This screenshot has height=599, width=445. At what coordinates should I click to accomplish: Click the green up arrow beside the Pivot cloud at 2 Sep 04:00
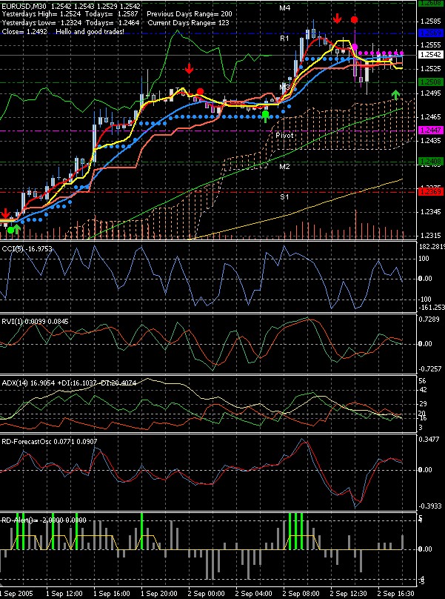tap(266, 116)
